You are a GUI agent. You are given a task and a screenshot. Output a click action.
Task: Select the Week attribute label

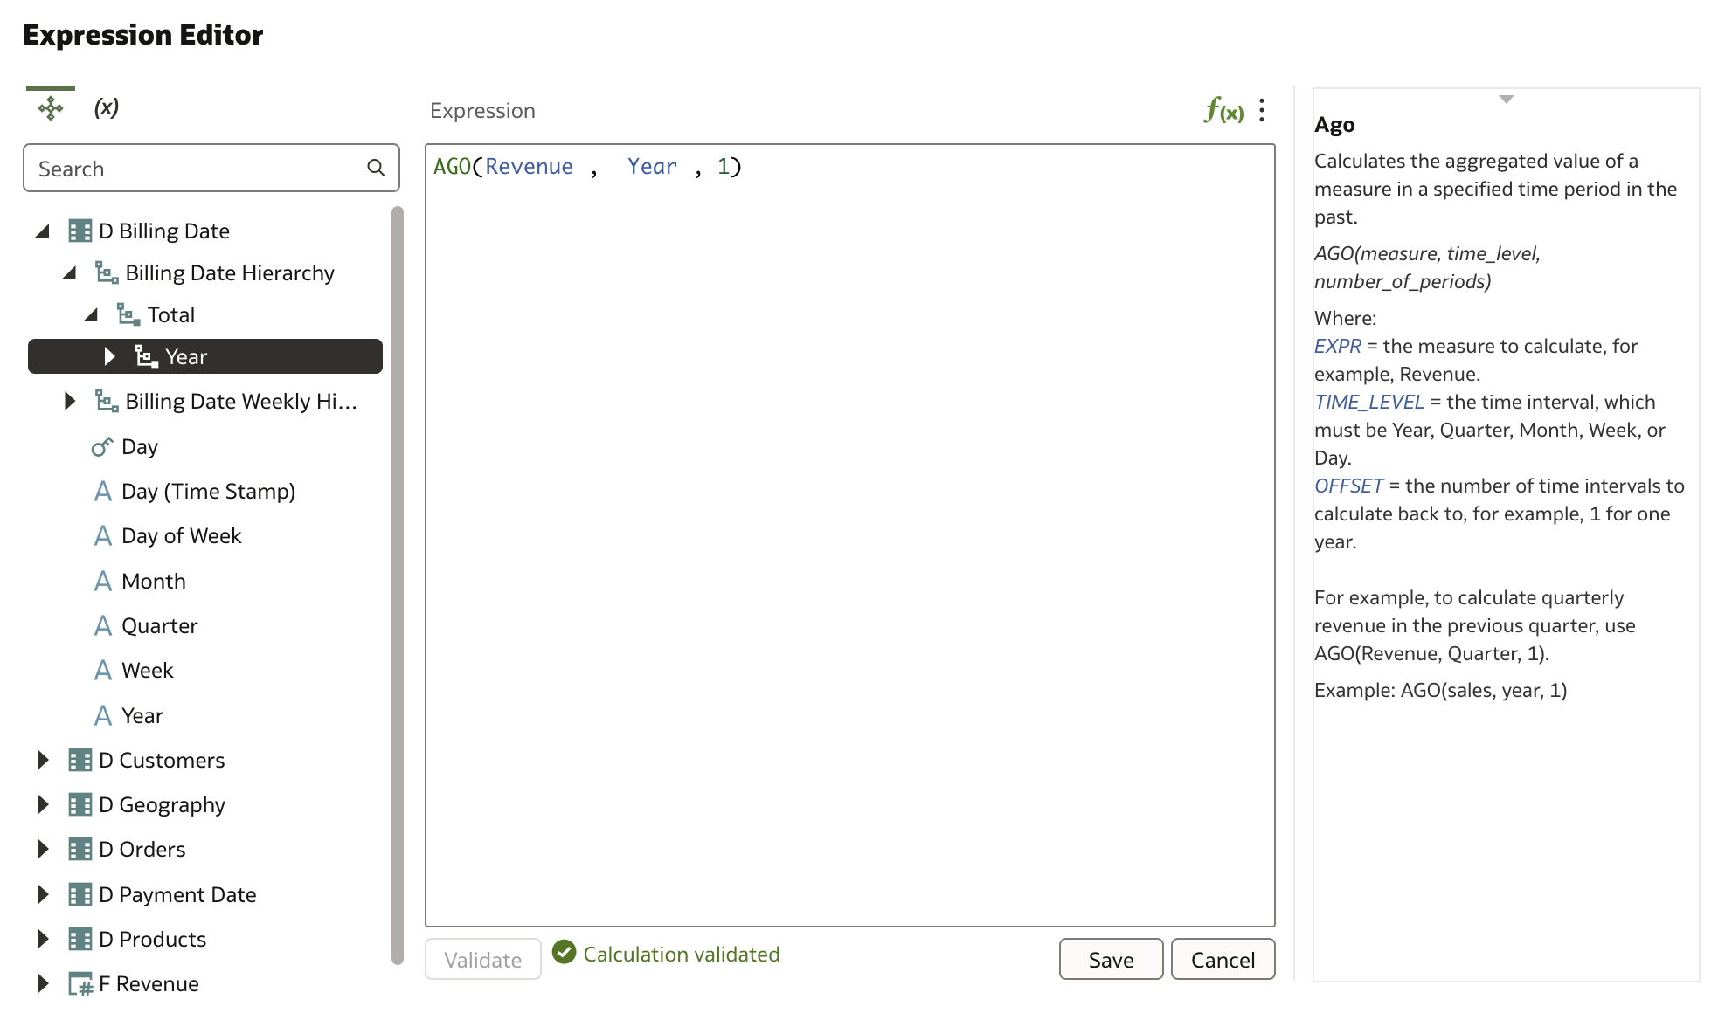[x=148, y=670]
